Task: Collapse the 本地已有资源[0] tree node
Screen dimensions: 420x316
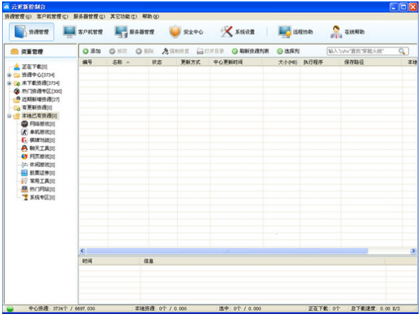Action: pos(9,116)
